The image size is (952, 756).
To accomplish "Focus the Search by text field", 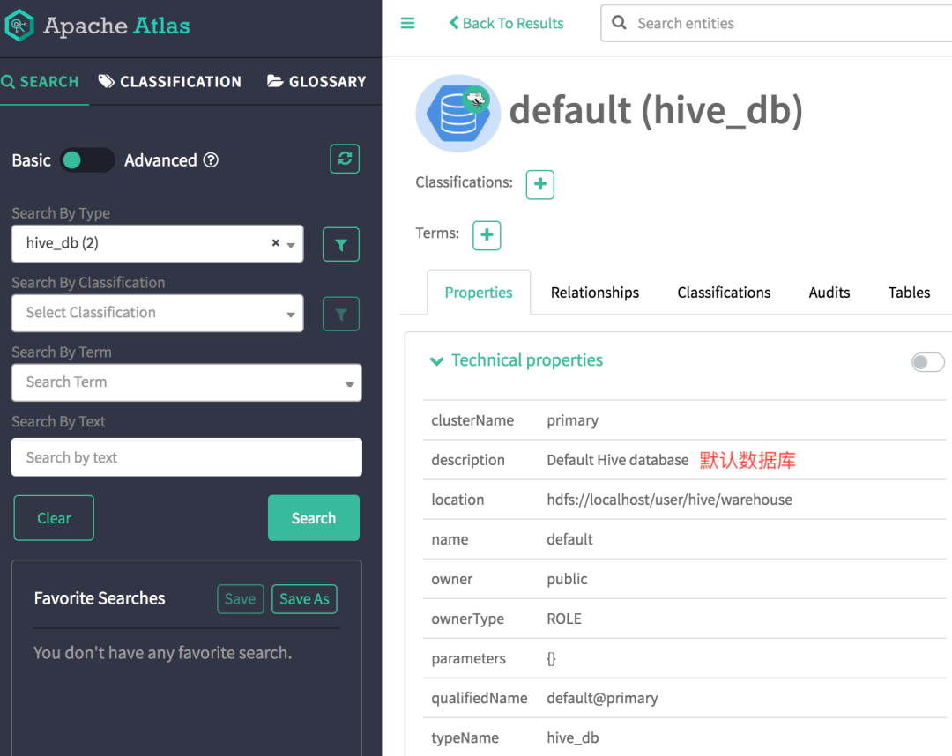I will point(186,457).
